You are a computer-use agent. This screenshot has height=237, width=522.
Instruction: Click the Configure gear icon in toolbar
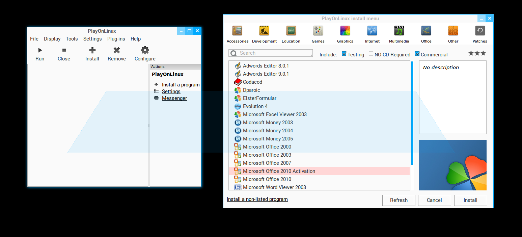[x=145, y=51]
